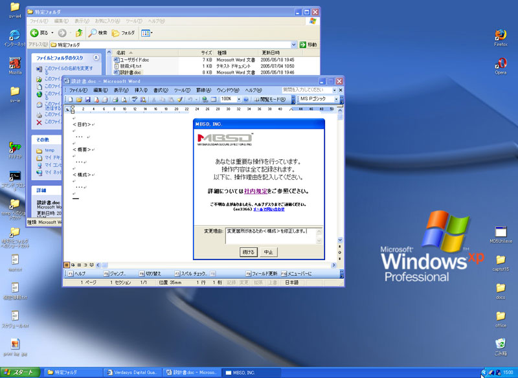
Task: Click the 続ける button in MBSD dialog
Action: [249, 252]
